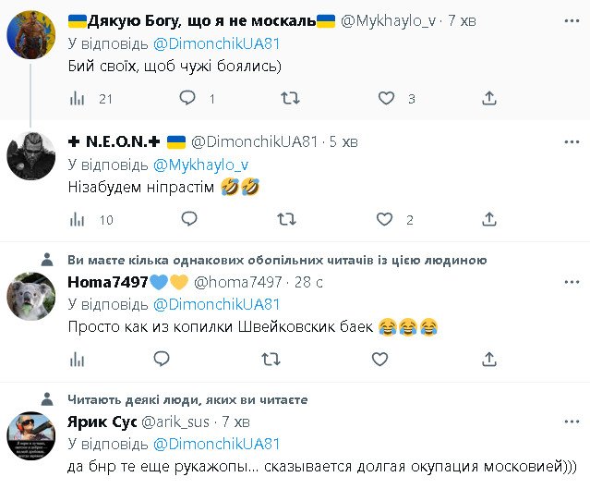Open Homa7497 koala profile picture
This screenshot has width=590, height=489.
[30, 296]
